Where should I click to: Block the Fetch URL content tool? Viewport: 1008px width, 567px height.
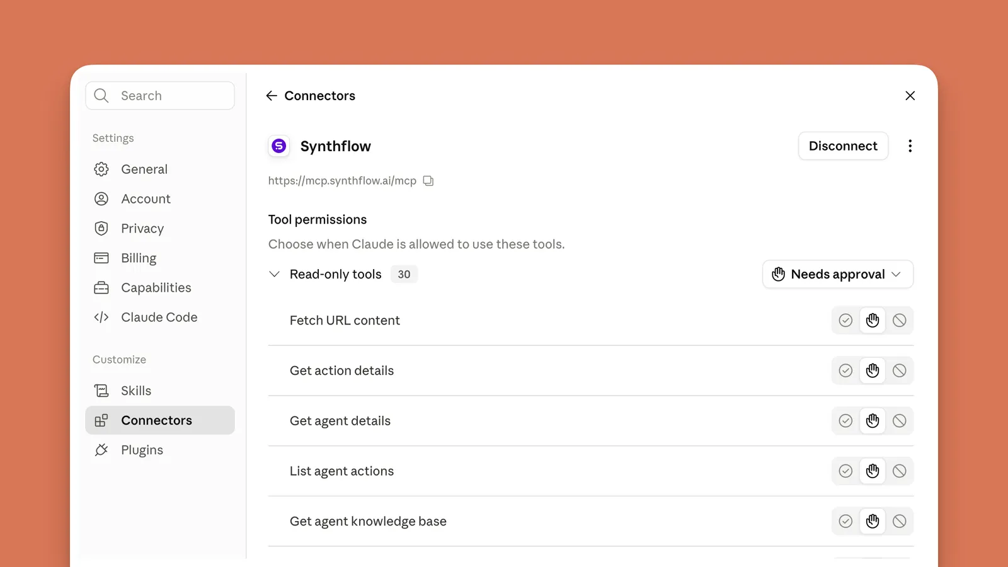(900, 321)
